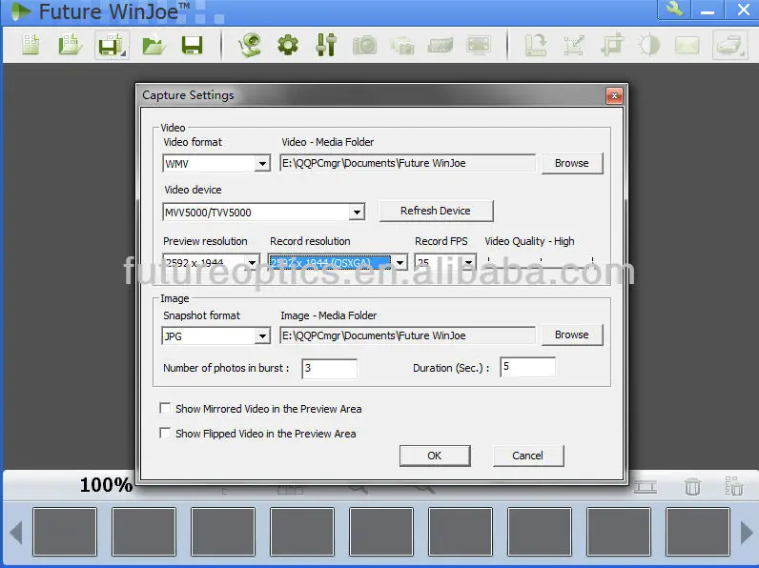759x568 pixels.
Task: Click the Video Media Folder path field
Action: (407, 163)
